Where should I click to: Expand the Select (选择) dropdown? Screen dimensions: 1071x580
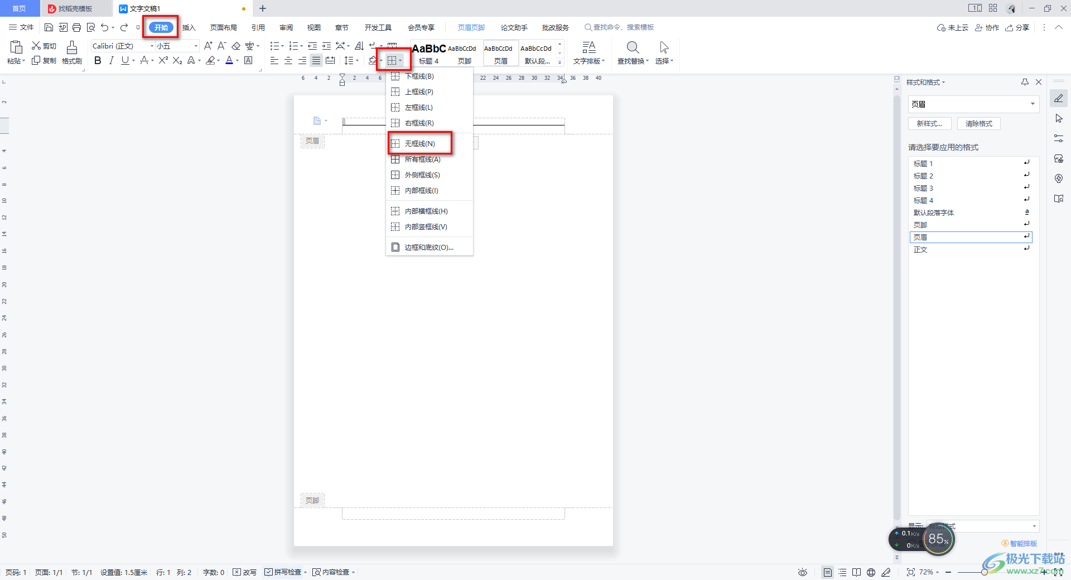pyautogui.click(x=664, y=61)
